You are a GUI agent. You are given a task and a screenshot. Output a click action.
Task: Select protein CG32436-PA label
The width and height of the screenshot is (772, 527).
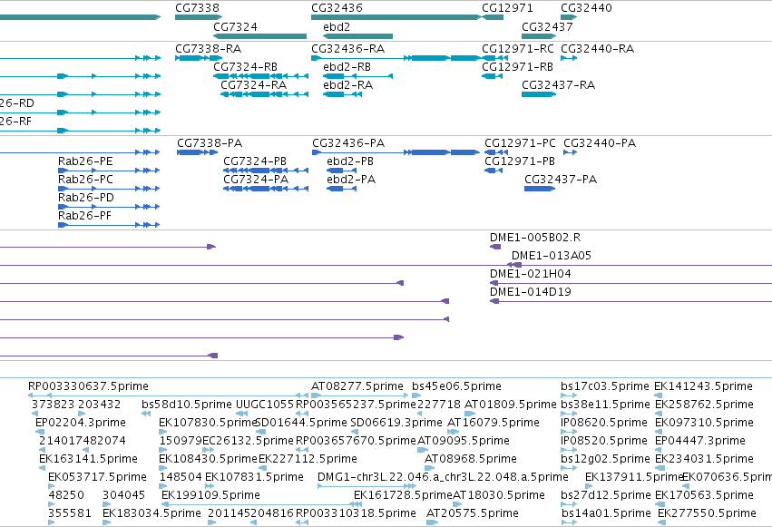(348, 143)
